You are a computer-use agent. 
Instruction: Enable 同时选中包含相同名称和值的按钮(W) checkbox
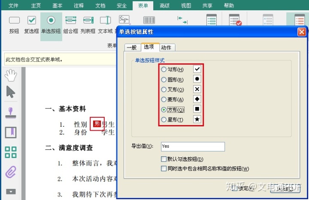164,169
